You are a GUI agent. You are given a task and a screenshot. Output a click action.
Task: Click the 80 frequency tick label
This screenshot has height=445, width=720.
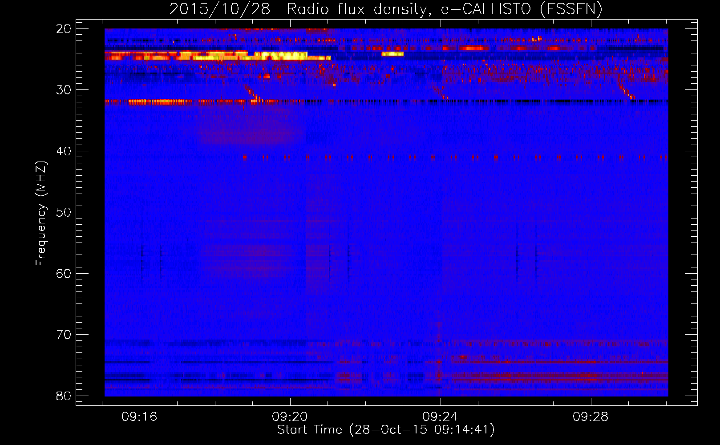(x=64, y=396)
